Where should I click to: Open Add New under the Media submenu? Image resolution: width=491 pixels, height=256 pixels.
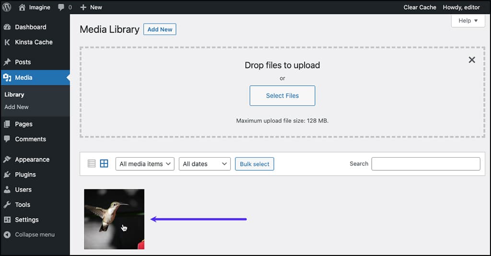(16, 107)
